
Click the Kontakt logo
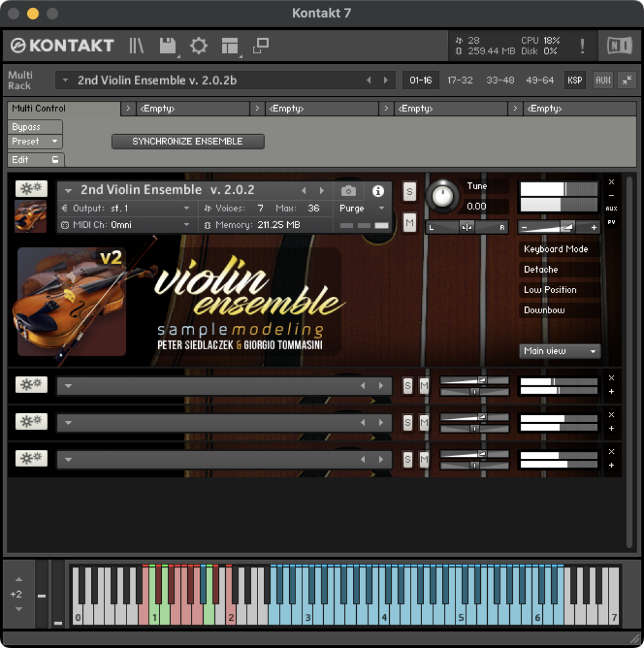(x=62, y=46)
